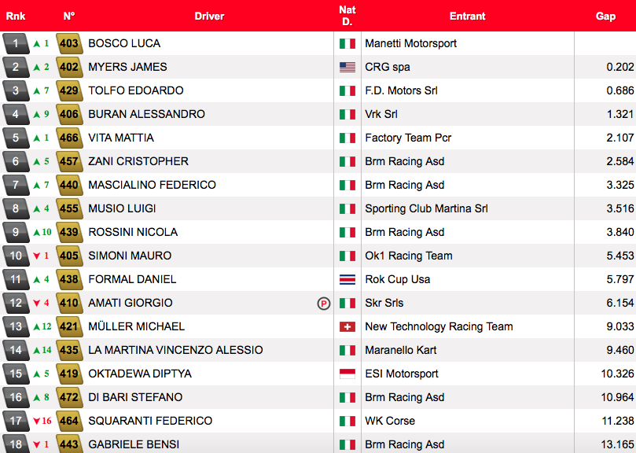Click gold number badge 429
636x453 pixels.
pyautogui.click(x=69, y=90)
